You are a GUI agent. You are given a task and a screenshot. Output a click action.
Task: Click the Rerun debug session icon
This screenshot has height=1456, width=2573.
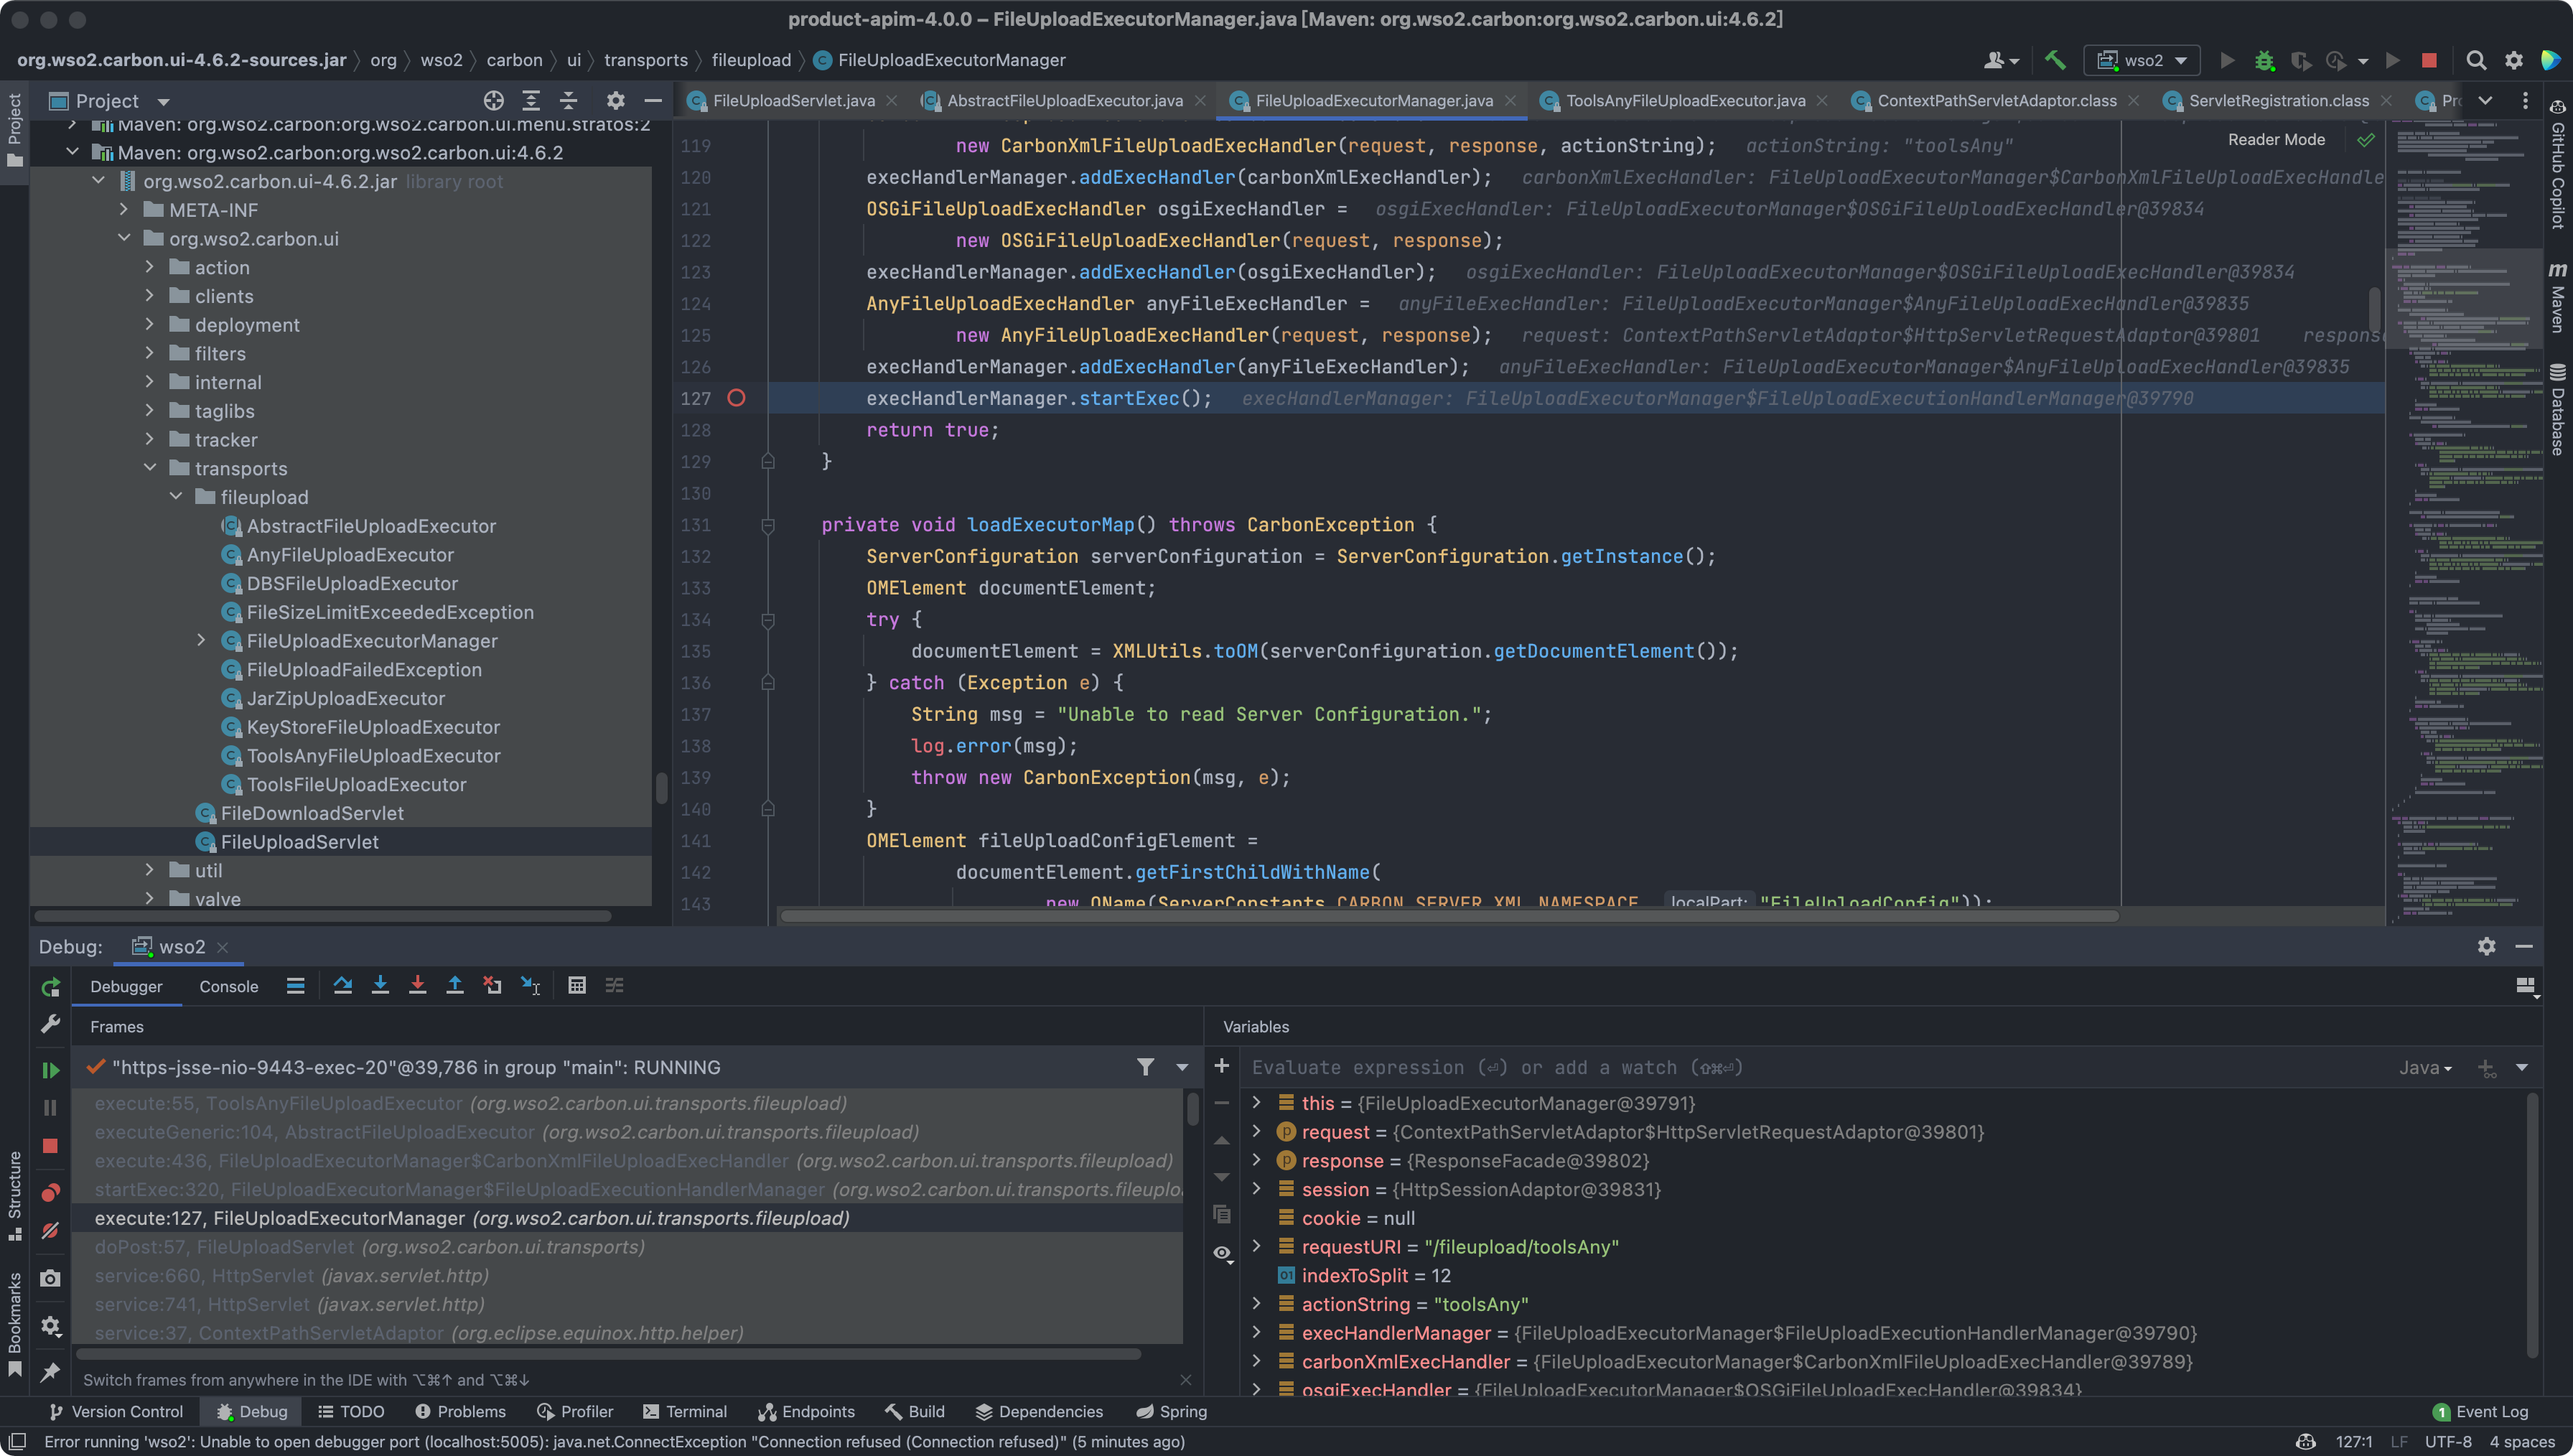(50, 988)
